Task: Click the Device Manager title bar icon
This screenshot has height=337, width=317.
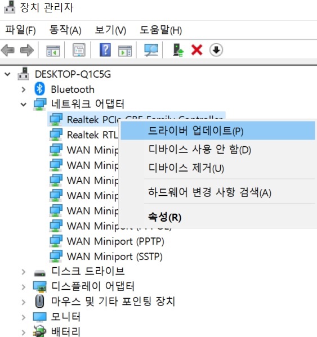Action: coord(10,7)
